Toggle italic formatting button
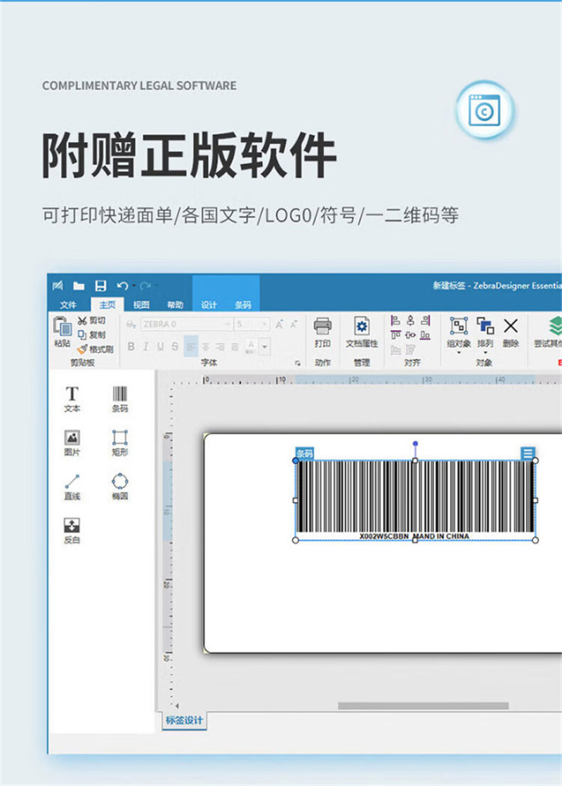The height and width of the screenshot is (786, 562). click(145, 347)
